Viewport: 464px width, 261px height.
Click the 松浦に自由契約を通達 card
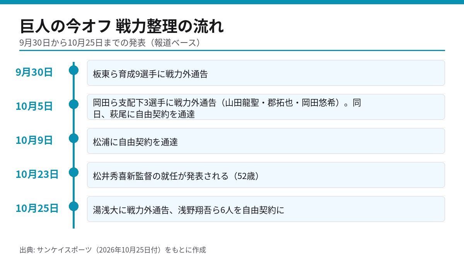tap(266, 141)
